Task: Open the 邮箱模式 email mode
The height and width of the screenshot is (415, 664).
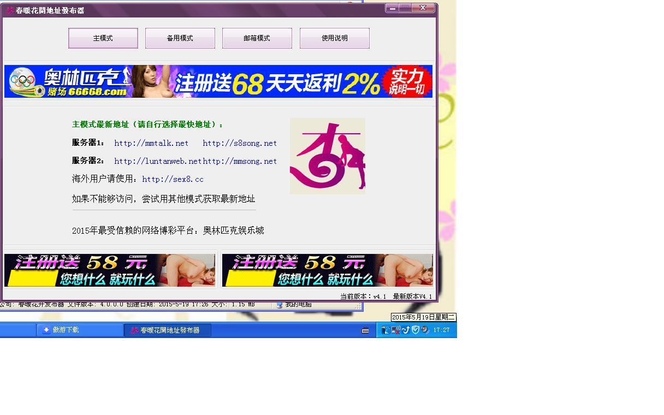Action: (x=257, y=38)
